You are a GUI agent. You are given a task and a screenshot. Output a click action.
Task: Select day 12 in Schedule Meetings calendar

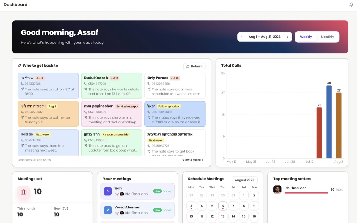click(212, 216)
